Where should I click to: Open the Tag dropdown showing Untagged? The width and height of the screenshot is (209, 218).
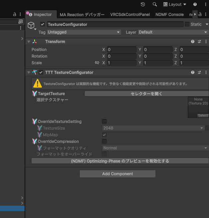pos(84,32)
